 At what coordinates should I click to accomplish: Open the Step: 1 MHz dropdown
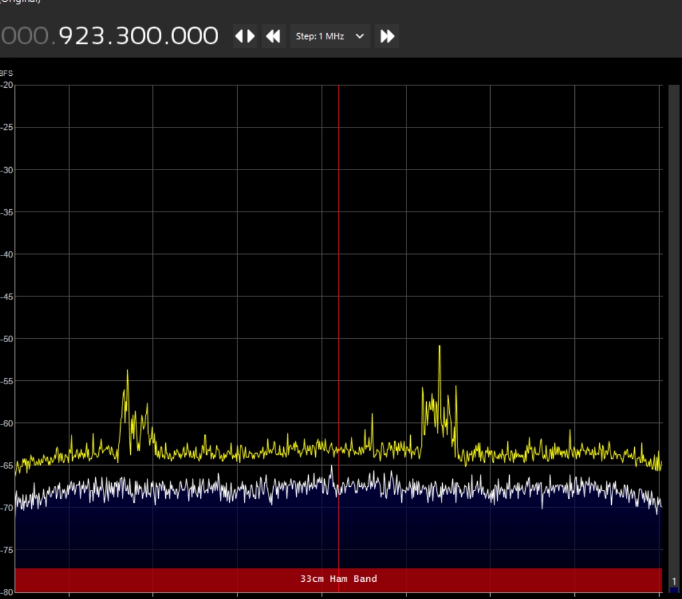(330, 36)
